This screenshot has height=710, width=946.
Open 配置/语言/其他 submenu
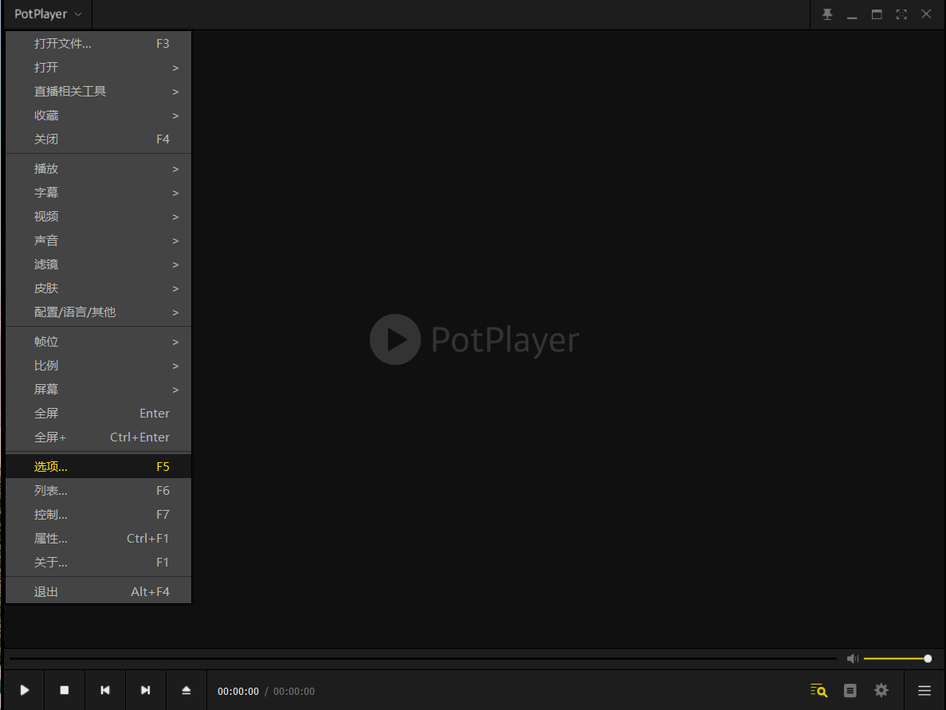click(98, 312)
